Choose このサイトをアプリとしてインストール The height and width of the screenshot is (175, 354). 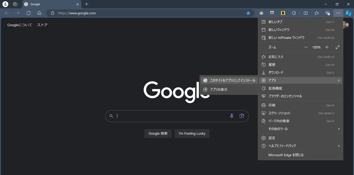[x=229, y=80]
